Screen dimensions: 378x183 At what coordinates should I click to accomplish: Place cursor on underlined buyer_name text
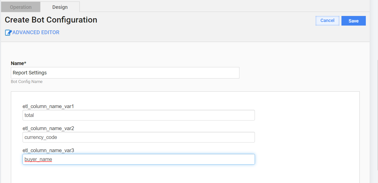[x=38, y=159]
